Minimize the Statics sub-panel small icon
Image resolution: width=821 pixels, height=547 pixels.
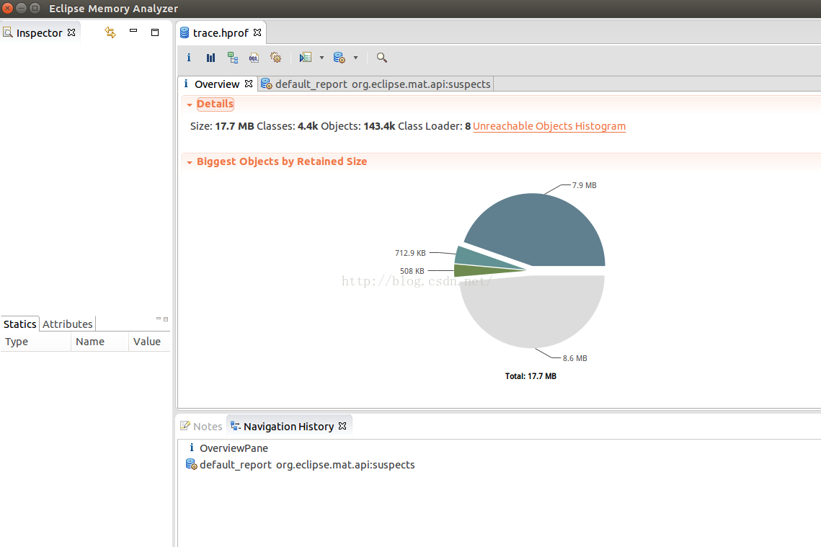pos(159,319)
